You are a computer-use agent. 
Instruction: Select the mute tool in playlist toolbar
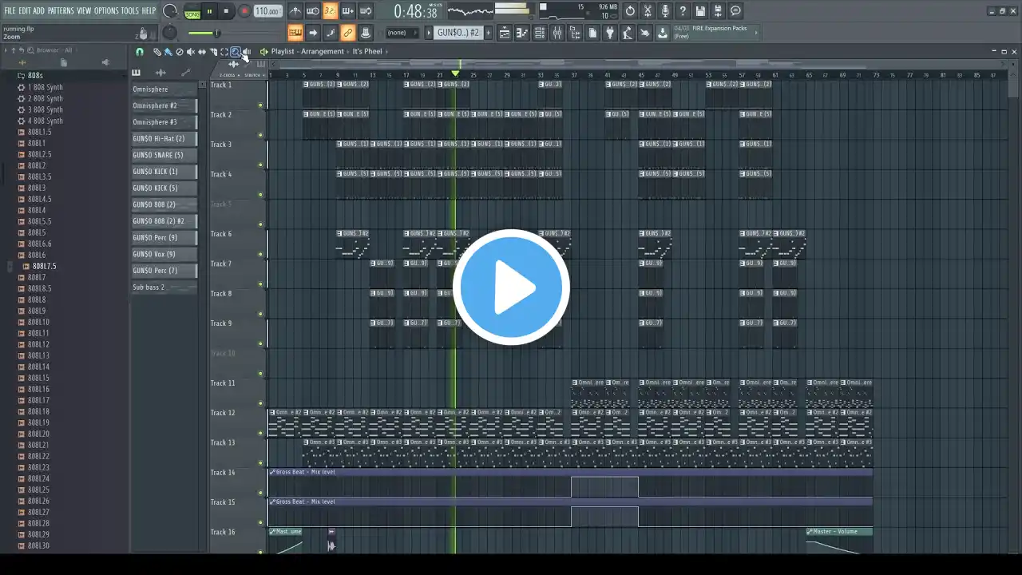click(x=191, y=52)
